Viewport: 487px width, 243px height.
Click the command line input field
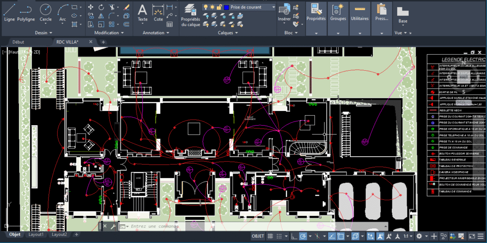coord(190,226)
